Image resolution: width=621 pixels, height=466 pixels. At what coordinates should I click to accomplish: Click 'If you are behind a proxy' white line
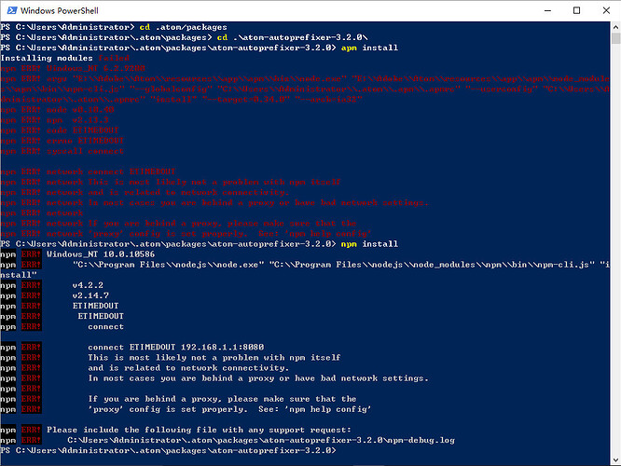[x=222, y=399]
